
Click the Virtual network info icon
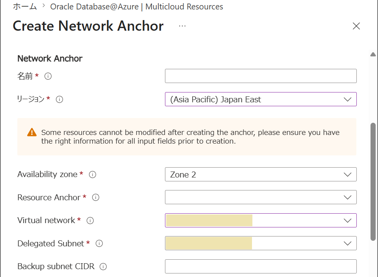coord(90,220)
